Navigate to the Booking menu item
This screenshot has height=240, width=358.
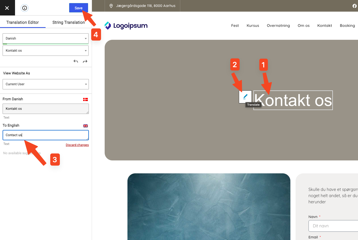347,26
